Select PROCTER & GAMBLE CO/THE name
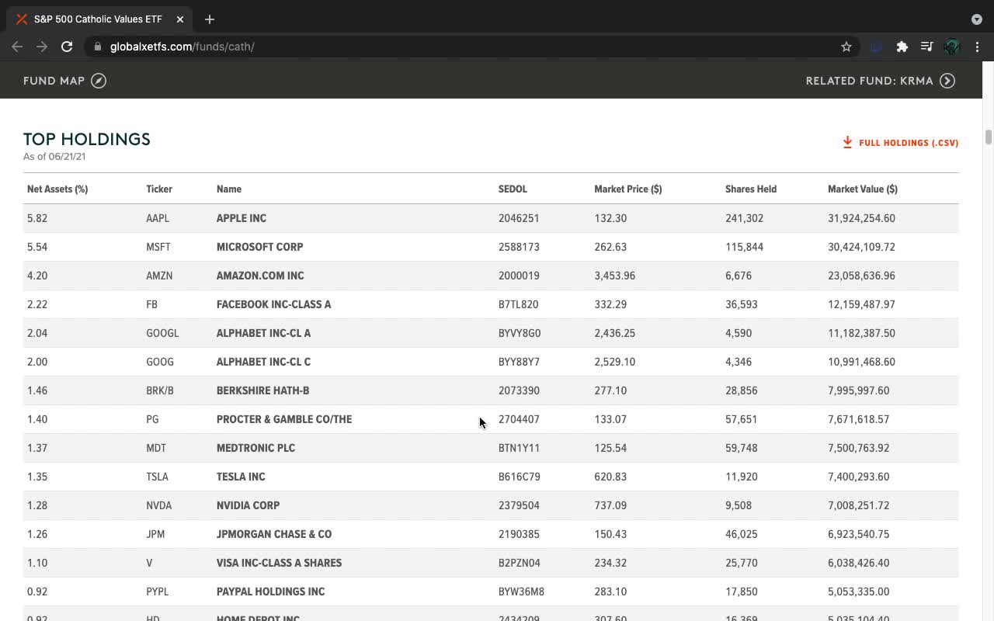The image size is (994, 621). [x=284, y=419]
